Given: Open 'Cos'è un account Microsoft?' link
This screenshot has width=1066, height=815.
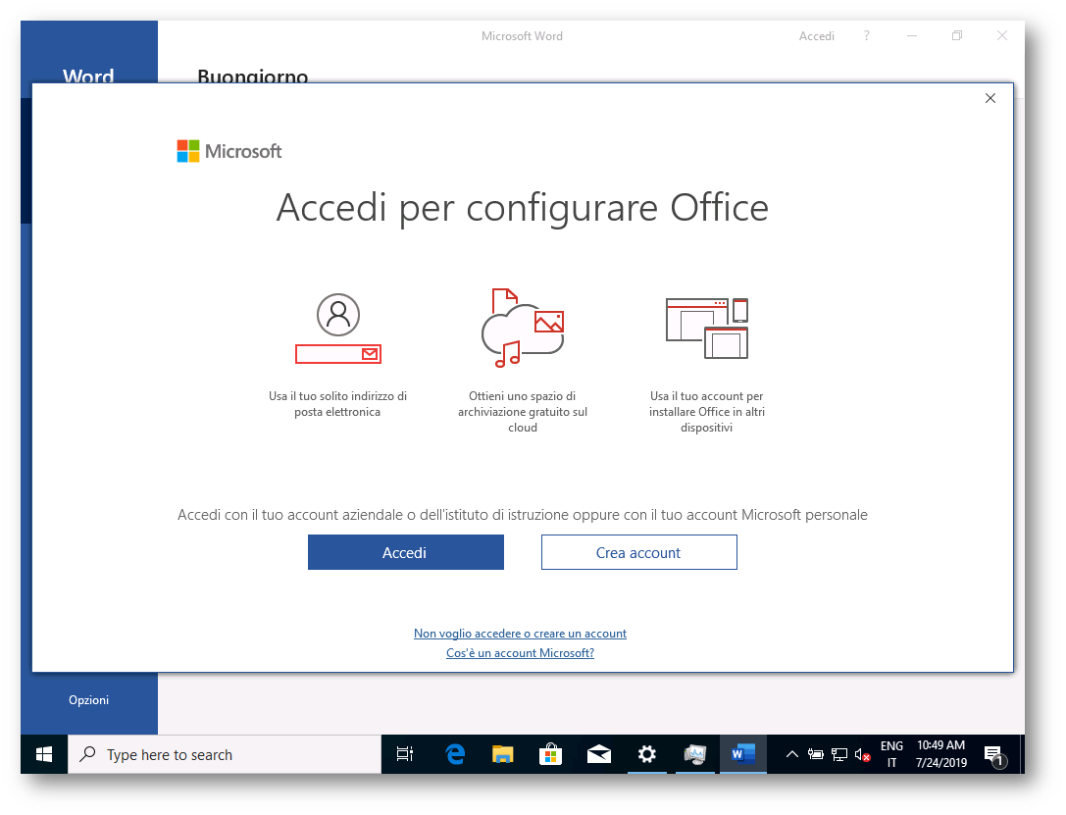Looking at the screenshot, I should pyautogui.click(x=520, y=652).
